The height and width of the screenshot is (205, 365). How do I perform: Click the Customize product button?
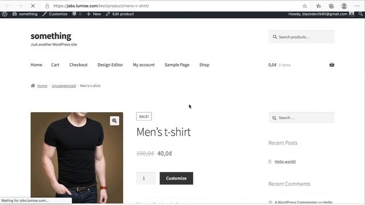176,178
